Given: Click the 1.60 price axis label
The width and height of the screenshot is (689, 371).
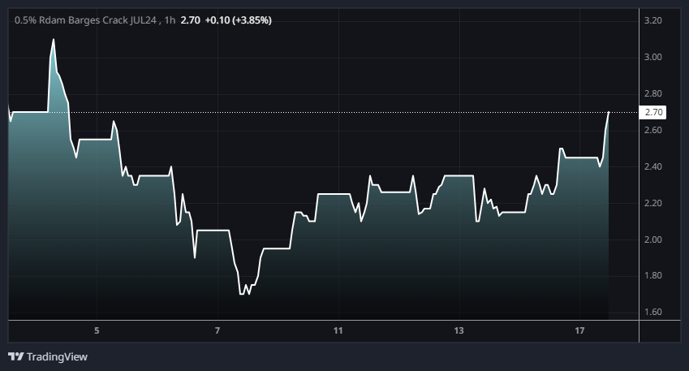Looking at the screenshot, I should [x=652, y=313].
